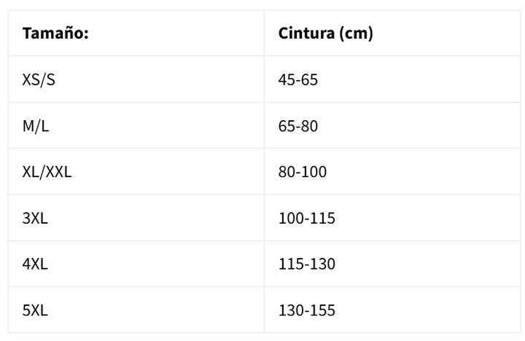Click the 45-65 waist value
525x341 pixels.
click(298, 79)
